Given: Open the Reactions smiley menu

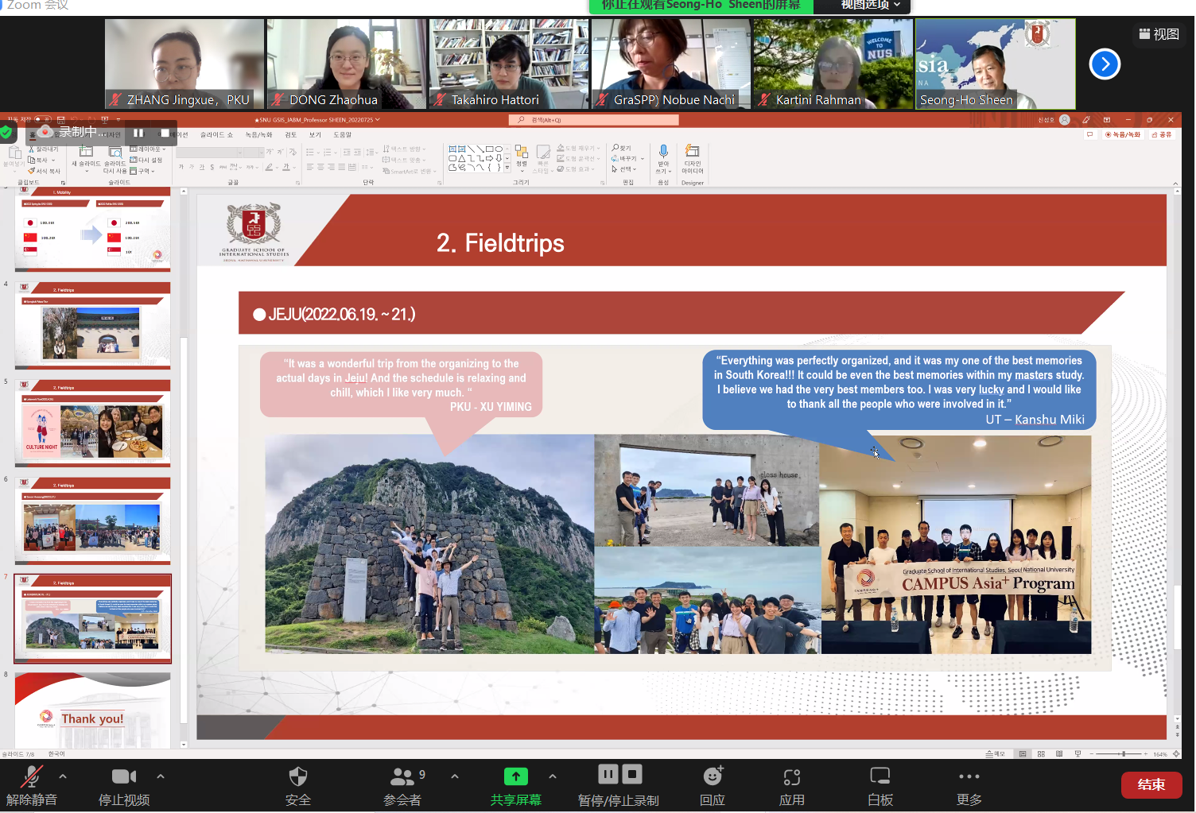Looking at the screenshot, I should pyautogui.click(x=713, y=785).
